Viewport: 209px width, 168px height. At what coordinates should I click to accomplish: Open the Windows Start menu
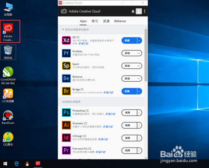(x=5, y=164)
